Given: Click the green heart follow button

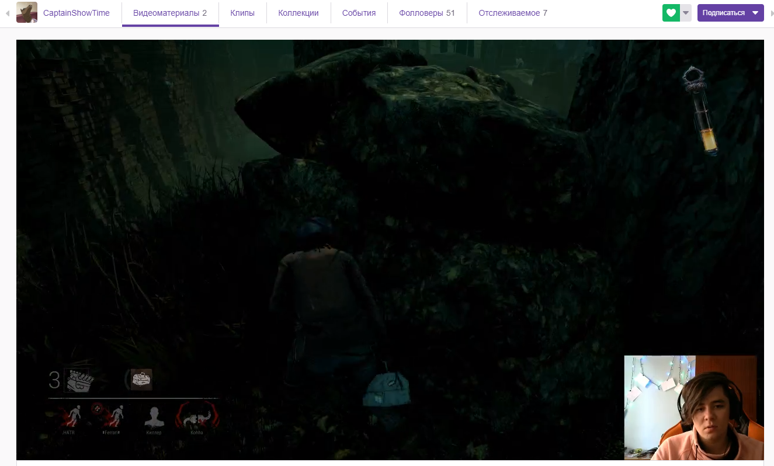Looking at the screenshot, I should (x=671, y=13).
